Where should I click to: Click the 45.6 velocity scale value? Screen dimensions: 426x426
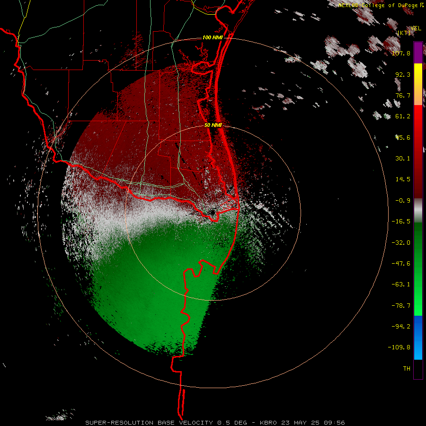click(x=403, y=137)
